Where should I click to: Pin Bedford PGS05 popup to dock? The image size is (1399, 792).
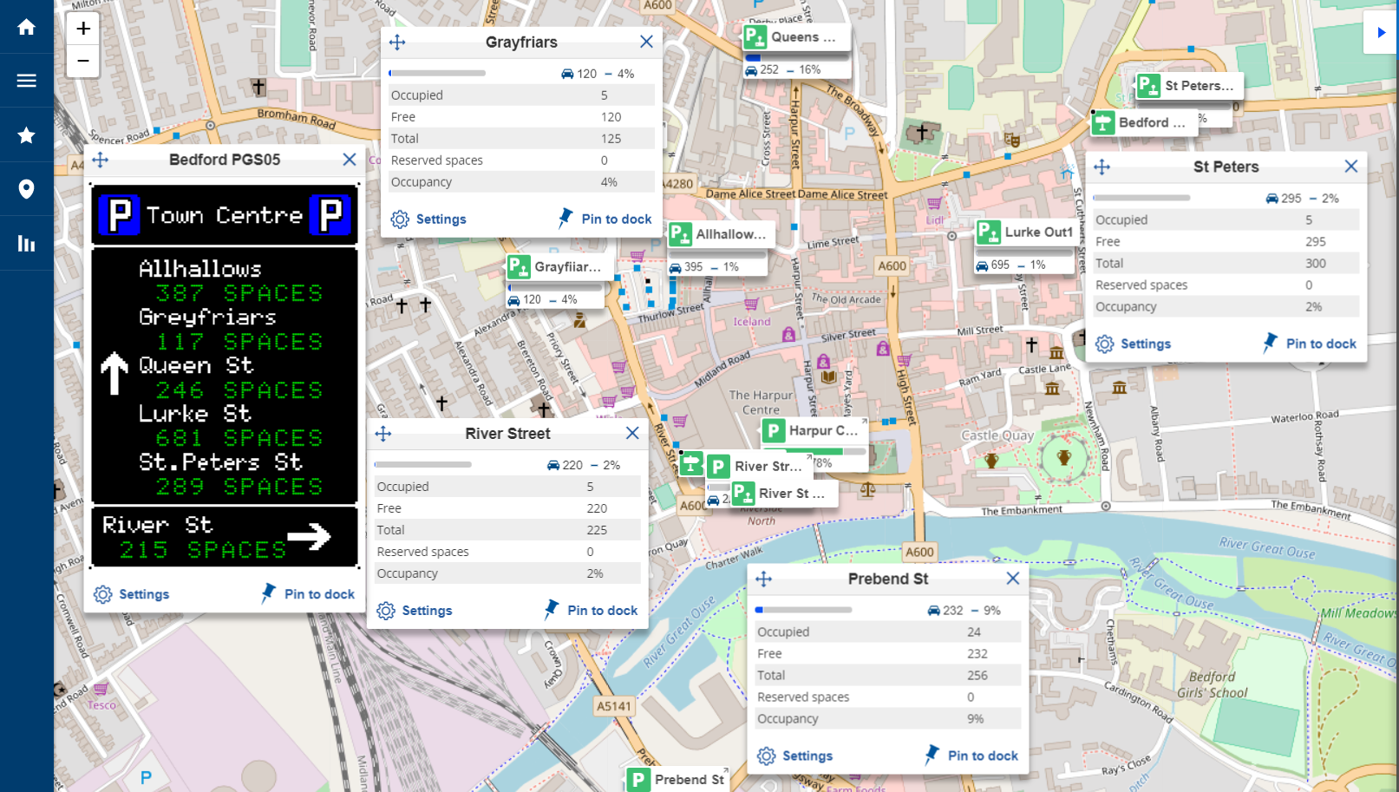308,593
